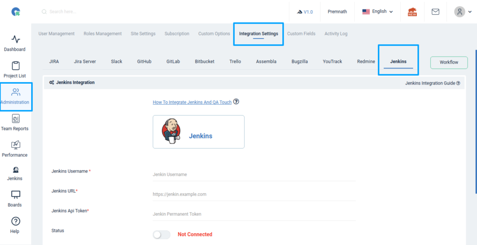The height and width of the screenshot is (245, 477).
Task: Open the Custom Fields tab
Action: tap(301, 33)
